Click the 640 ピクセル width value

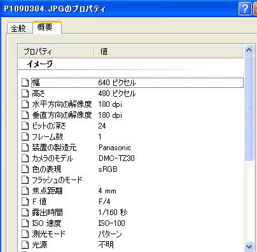(x=117, y=83)
